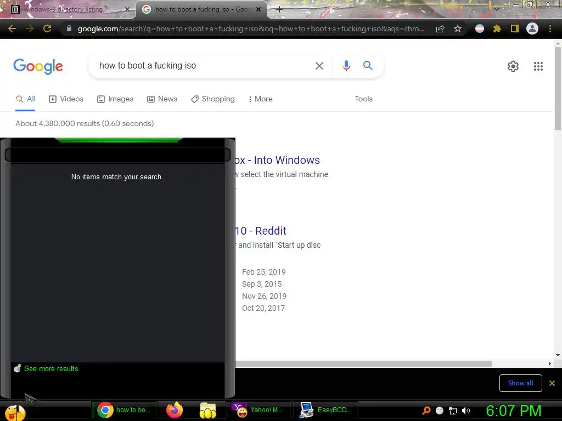
Task: Click the round face tray icon
Action: point(440,411)
